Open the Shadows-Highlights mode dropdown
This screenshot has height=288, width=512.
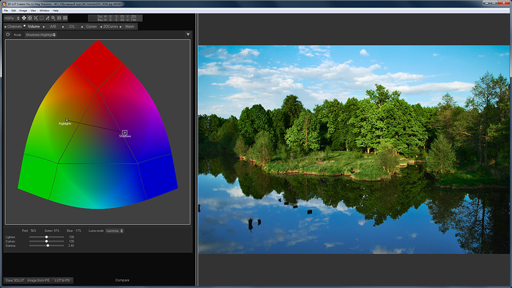[x=40, y=35]
